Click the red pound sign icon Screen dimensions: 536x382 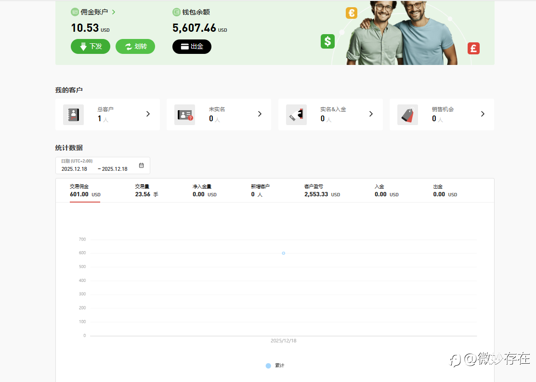click(x=473, y=49)
